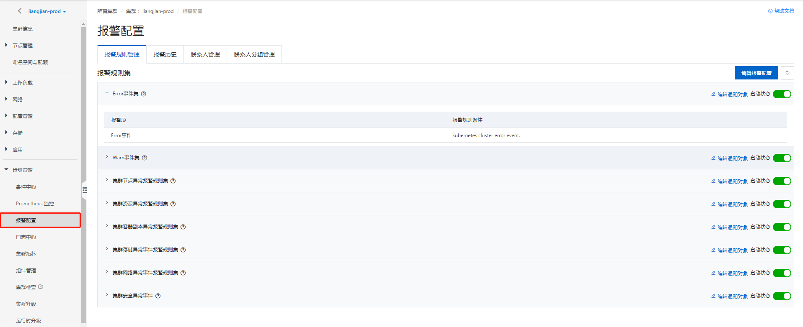This screenshot has height=327, width=803.
Task: Click help icon beside 集群资源异常报警规则集
Action: (x=173, y=204)
